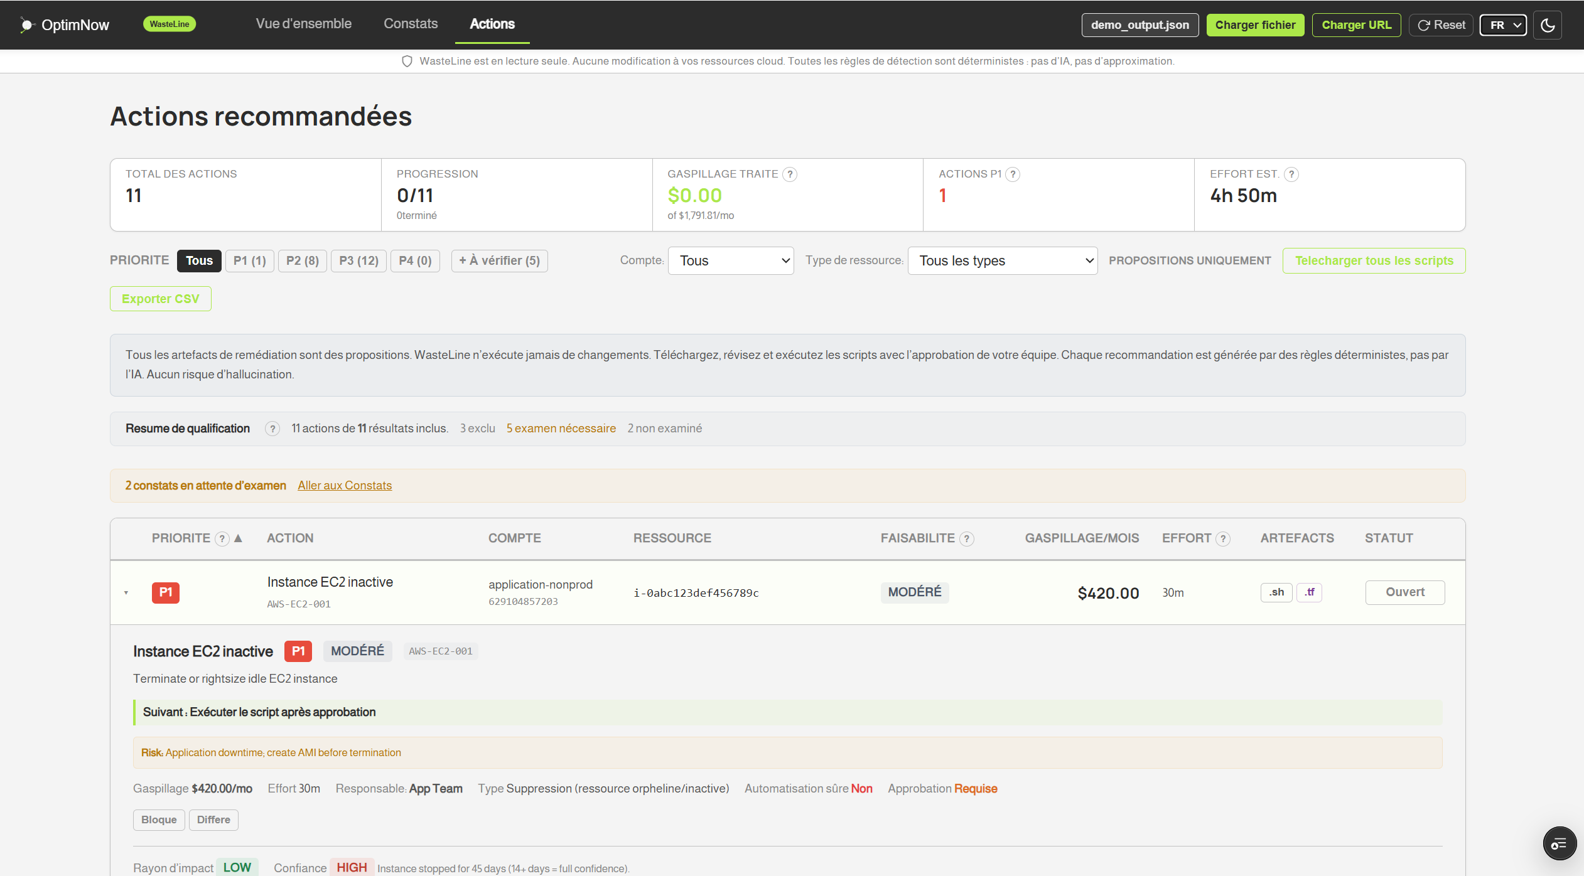This screenshot has width=1584, height=876.
Task: Collapse the Instance EC2 inactive row
Action: [x=126, y=592]
